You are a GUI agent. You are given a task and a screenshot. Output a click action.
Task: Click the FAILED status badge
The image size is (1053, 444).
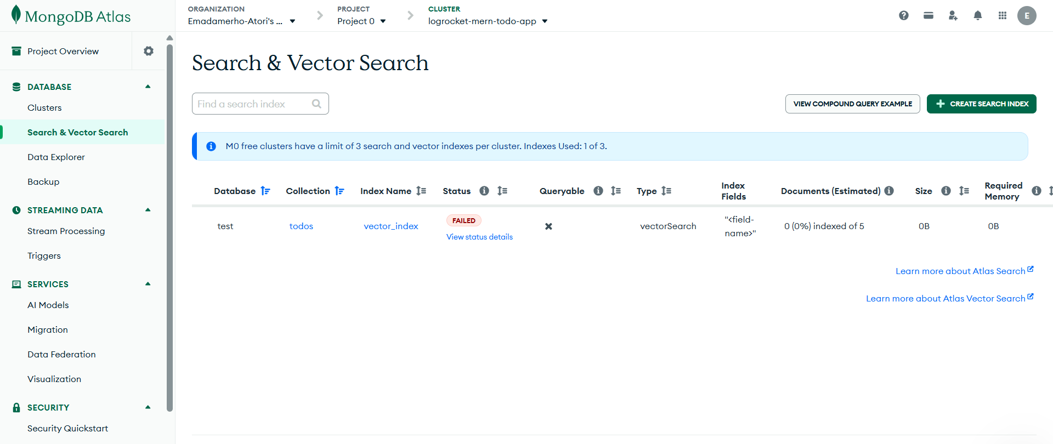click(464, 220)
